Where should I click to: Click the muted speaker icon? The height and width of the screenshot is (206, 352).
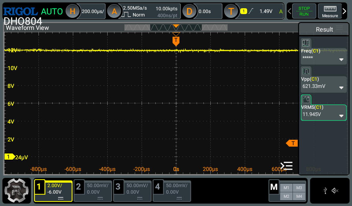(x=335, y=191)
